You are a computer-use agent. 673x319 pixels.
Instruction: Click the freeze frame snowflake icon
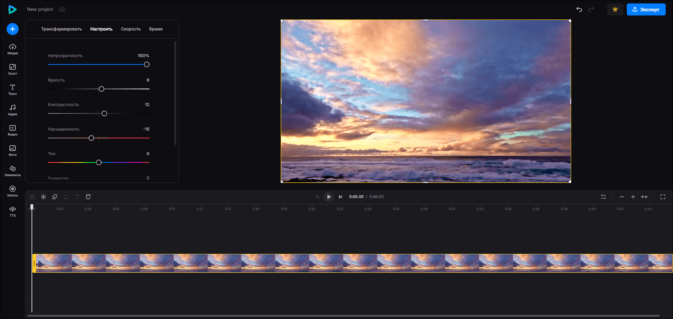click(x=43, y=197)
